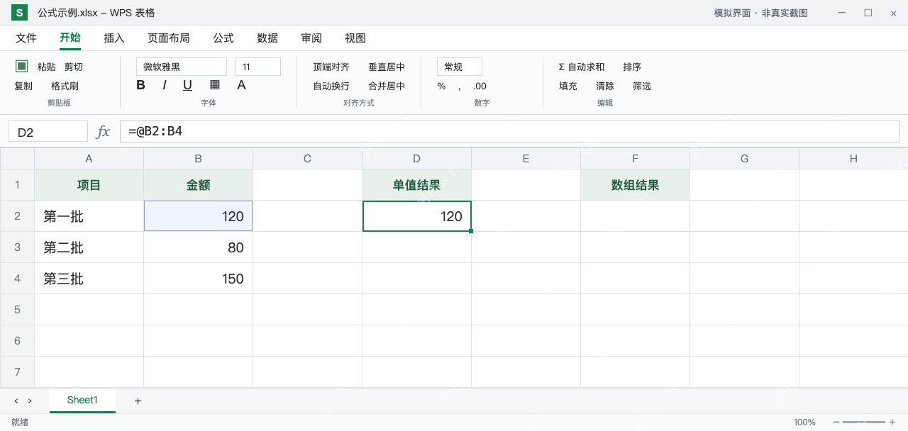Open the cell borders grid icon

(x=215, y=85)
